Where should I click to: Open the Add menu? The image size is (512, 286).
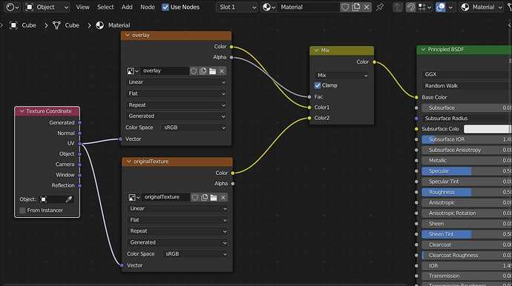click(x=127, y=7)
